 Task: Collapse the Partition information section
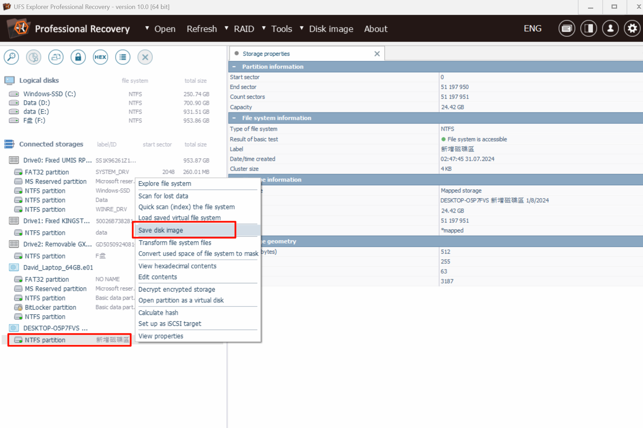pyautogui.click(x=234, y=67)
